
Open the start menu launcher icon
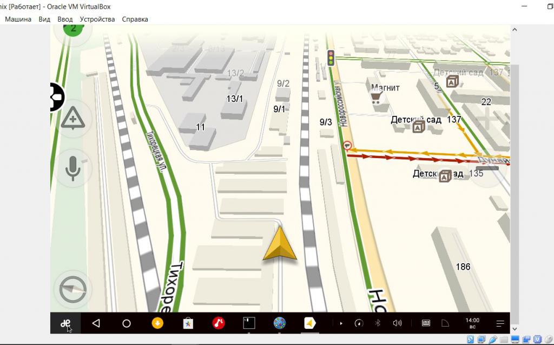[65, 323]
